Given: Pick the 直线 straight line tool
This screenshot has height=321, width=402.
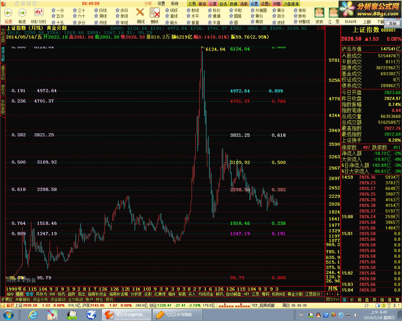Looking at the screenshot, I should [x=171, y=16].
